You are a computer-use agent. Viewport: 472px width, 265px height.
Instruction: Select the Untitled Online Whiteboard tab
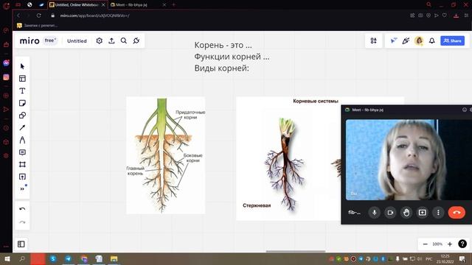74,5
